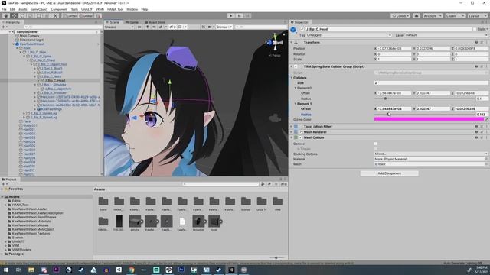Toggle the Static checkbox
The width and height of the screenshot is (490, 275).
tap(475, 29)
